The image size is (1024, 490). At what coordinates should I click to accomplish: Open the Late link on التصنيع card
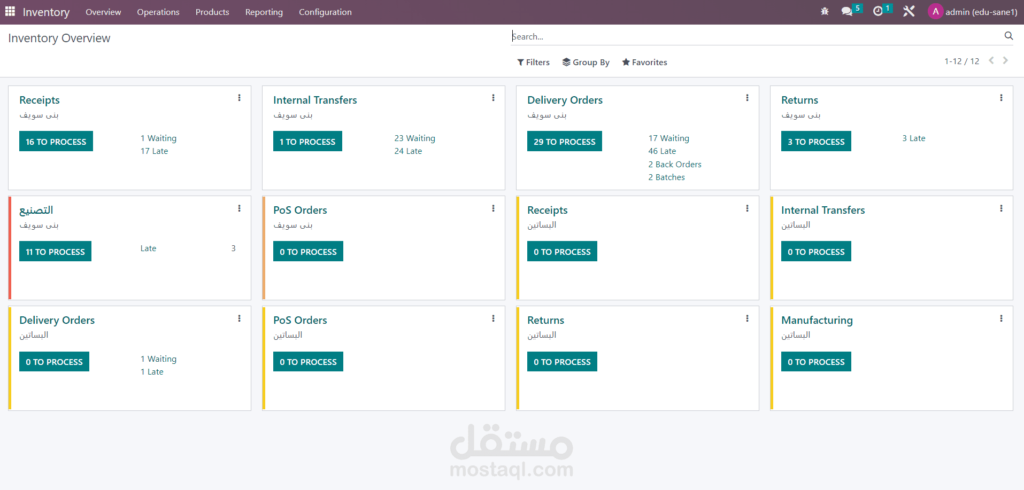pos(149,248)
